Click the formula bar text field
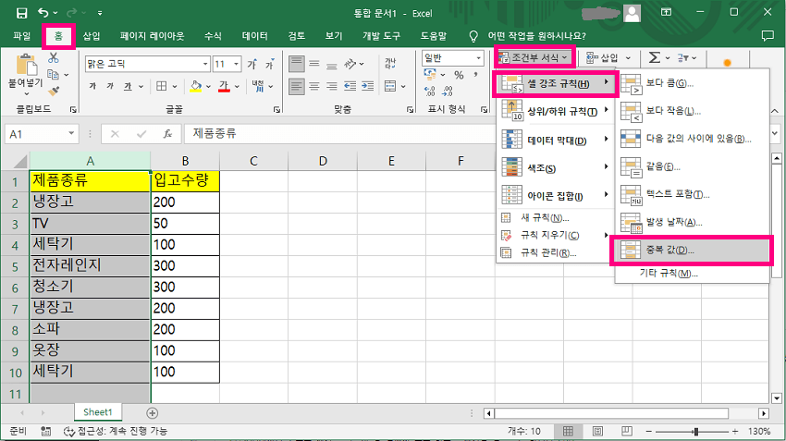Image resolution: width=786 pixels, height=441 pixels. coord(340,134)
